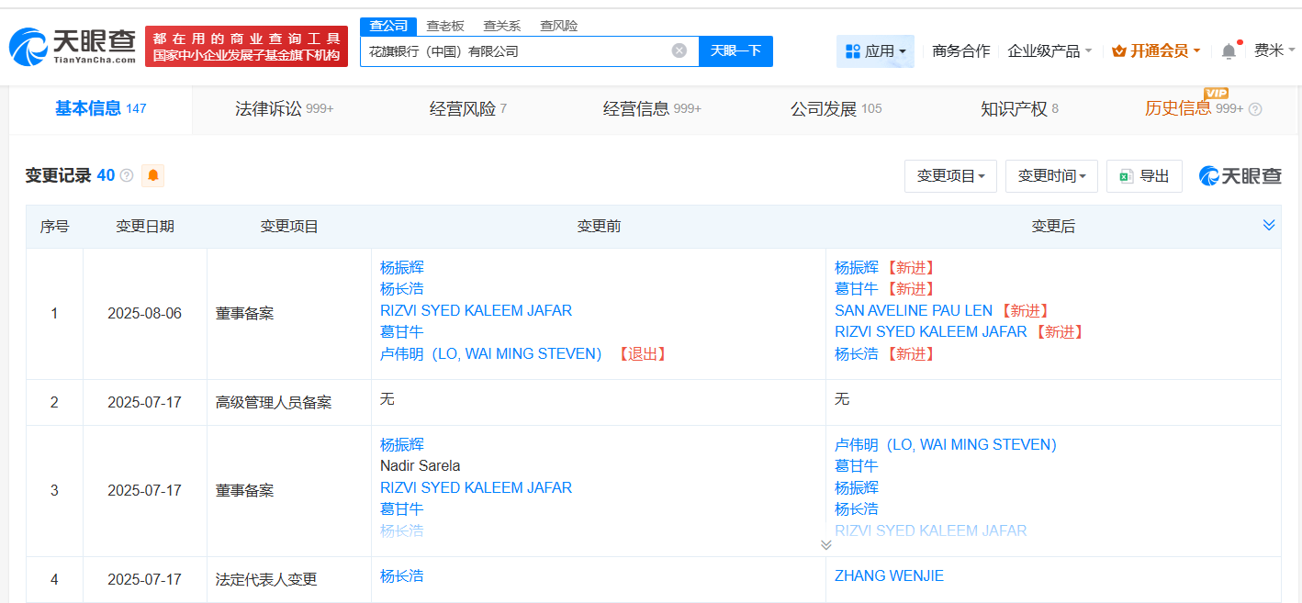
Task: Select 查公司 search tab
Action: [x=388, y=26]
